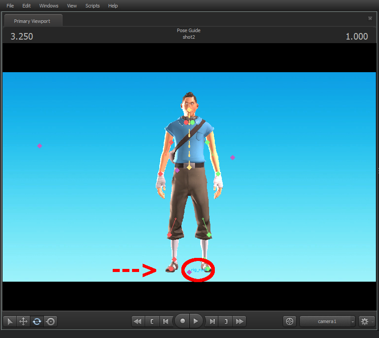Select the yellow pelvis diamond at belt
Screen dimensions: 379x338
pyautogui.click(x=189, y=167)
